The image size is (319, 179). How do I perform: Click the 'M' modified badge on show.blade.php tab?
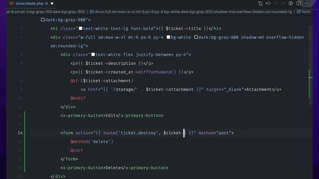click(46, 3)
